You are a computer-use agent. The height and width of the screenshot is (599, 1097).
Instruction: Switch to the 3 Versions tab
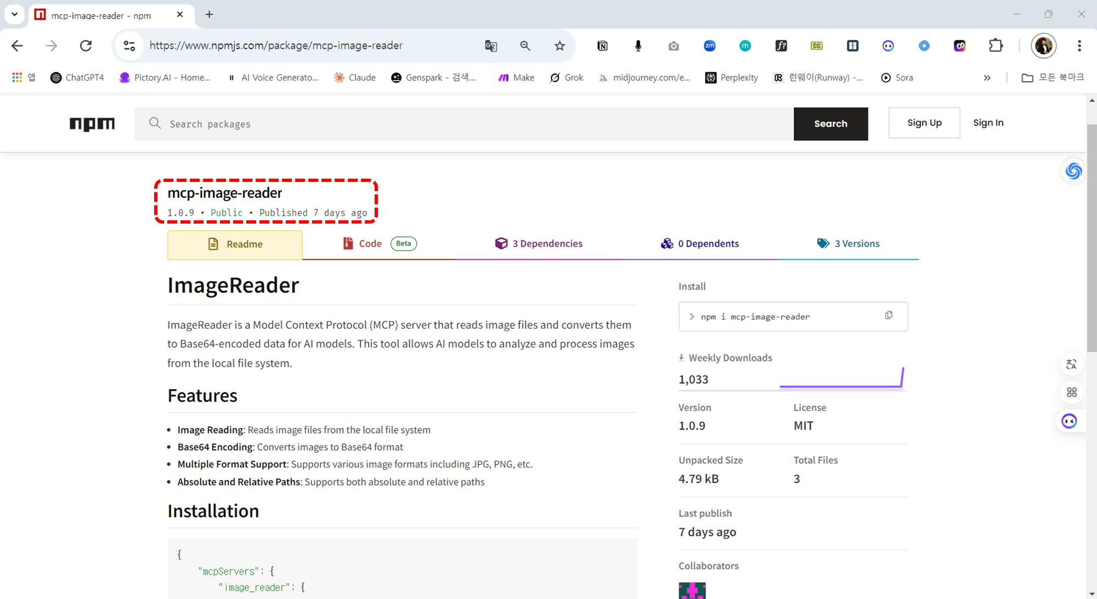(849, 244)
